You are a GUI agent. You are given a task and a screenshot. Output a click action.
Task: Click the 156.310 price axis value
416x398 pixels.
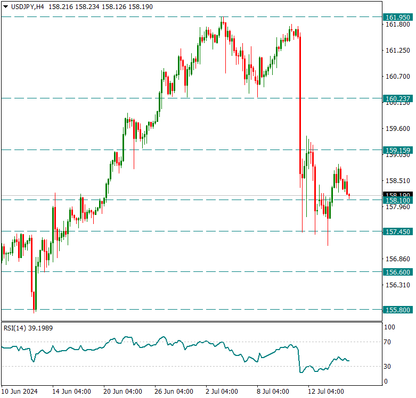tap(398, 285)
